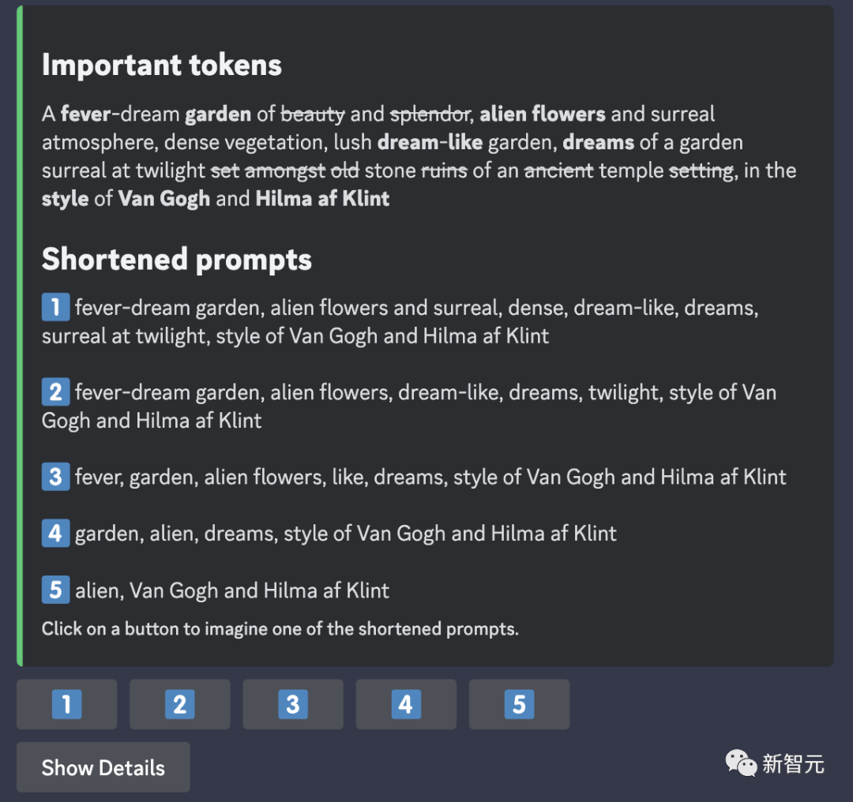Screen dimensions: 853x802
Task: Click the 2 emoji beside the second shortened prompt
Action: pyautogui.click(x=55, y=392)
